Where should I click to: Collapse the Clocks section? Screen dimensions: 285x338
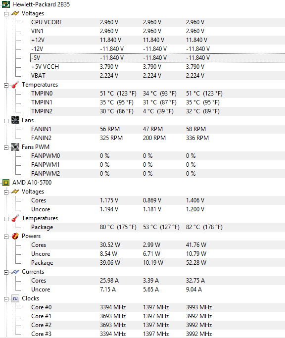(x=6, y=299)
